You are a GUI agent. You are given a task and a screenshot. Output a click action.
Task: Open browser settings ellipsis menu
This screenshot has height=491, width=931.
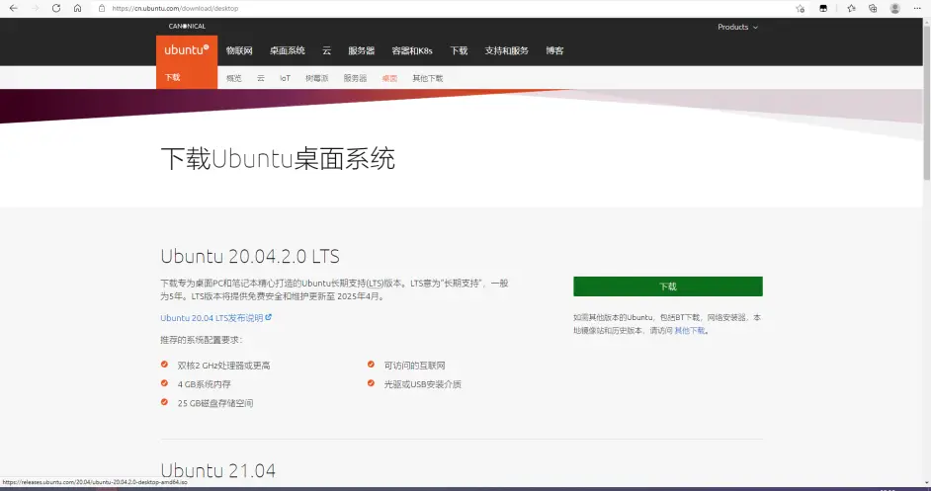(x=917, y=8)
